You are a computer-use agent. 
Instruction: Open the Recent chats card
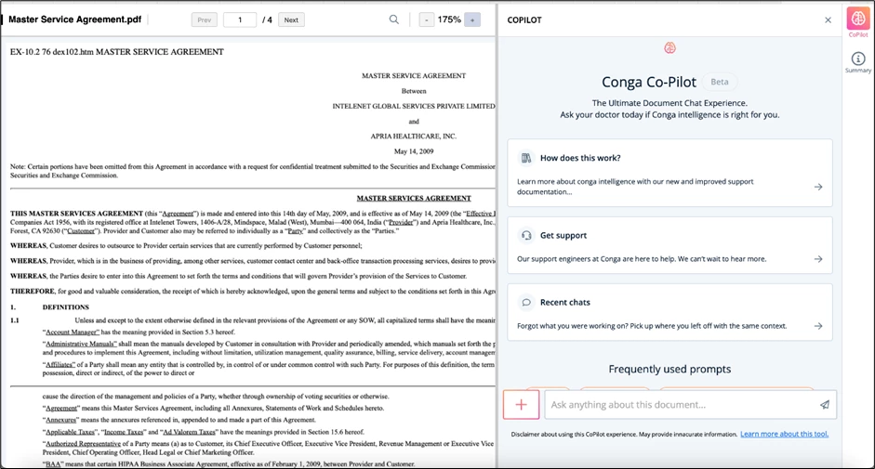point(670,312)
